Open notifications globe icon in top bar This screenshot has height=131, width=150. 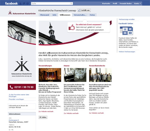coord(28,4)
